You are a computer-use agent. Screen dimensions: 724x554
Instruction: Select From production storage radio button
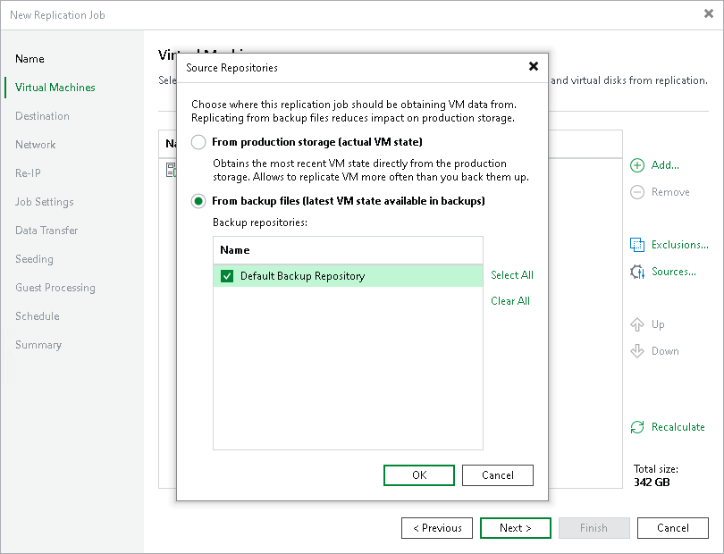pyautogui.click(x=198, y=142)
